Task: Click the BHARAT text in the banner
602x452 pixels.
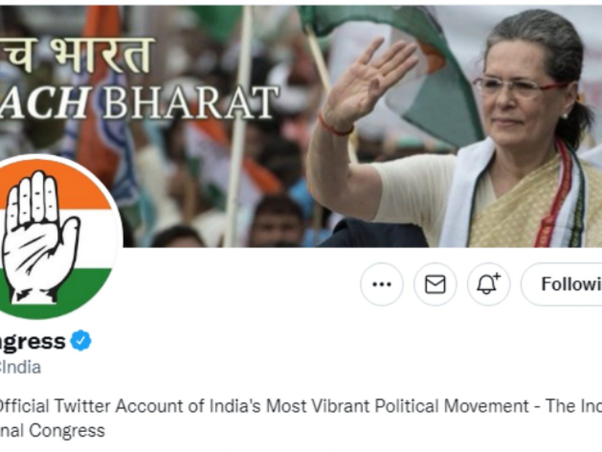Action: [x=190, y=102]
